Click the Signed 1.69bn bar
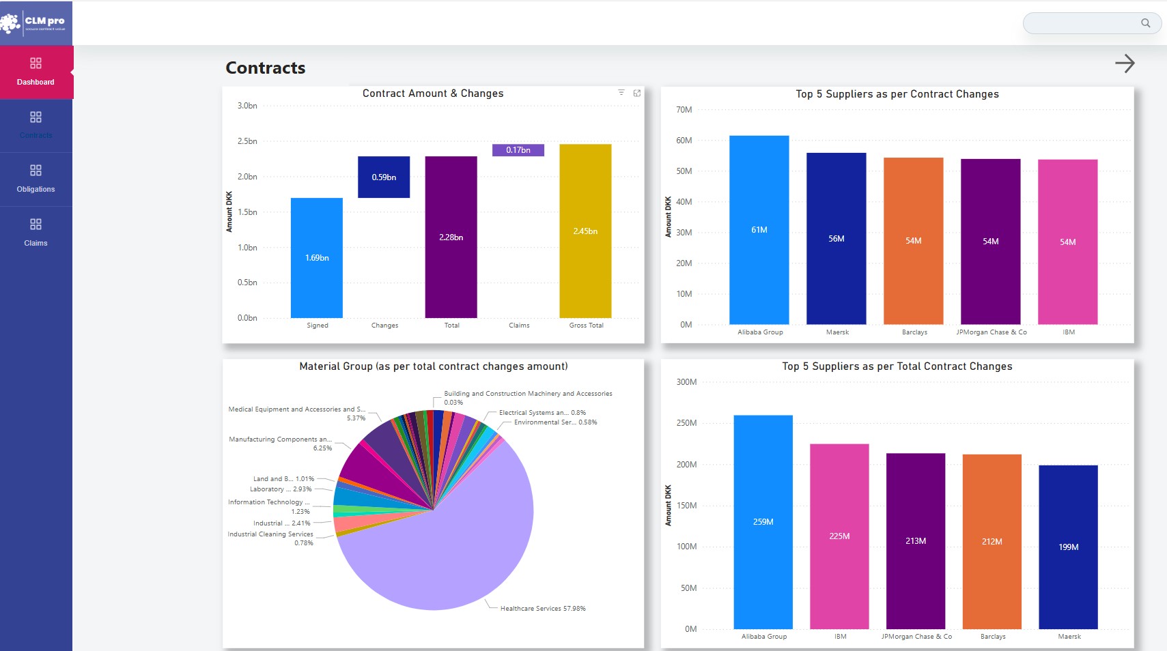Screen dimensions: 1167x651 [317, 258]
